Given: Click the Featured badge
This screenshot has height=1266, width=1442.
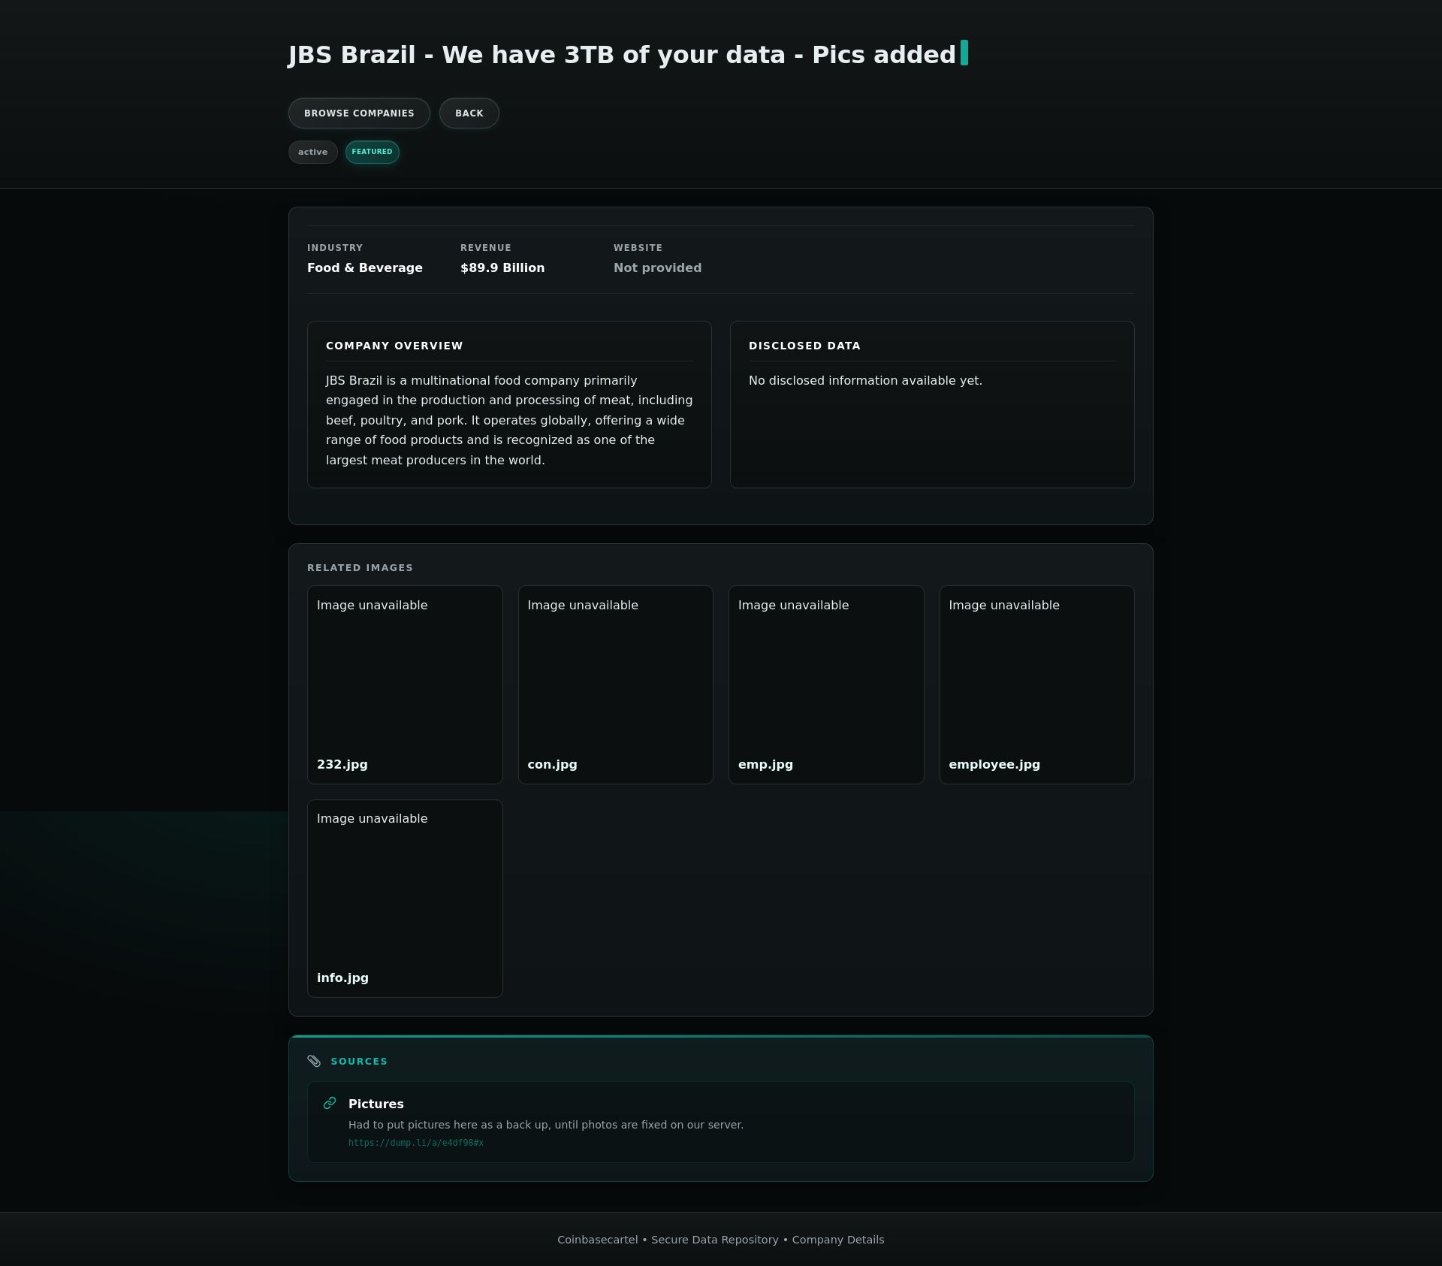Looking at the screenshot, I should pyautogui.click(x=372, y=152).
